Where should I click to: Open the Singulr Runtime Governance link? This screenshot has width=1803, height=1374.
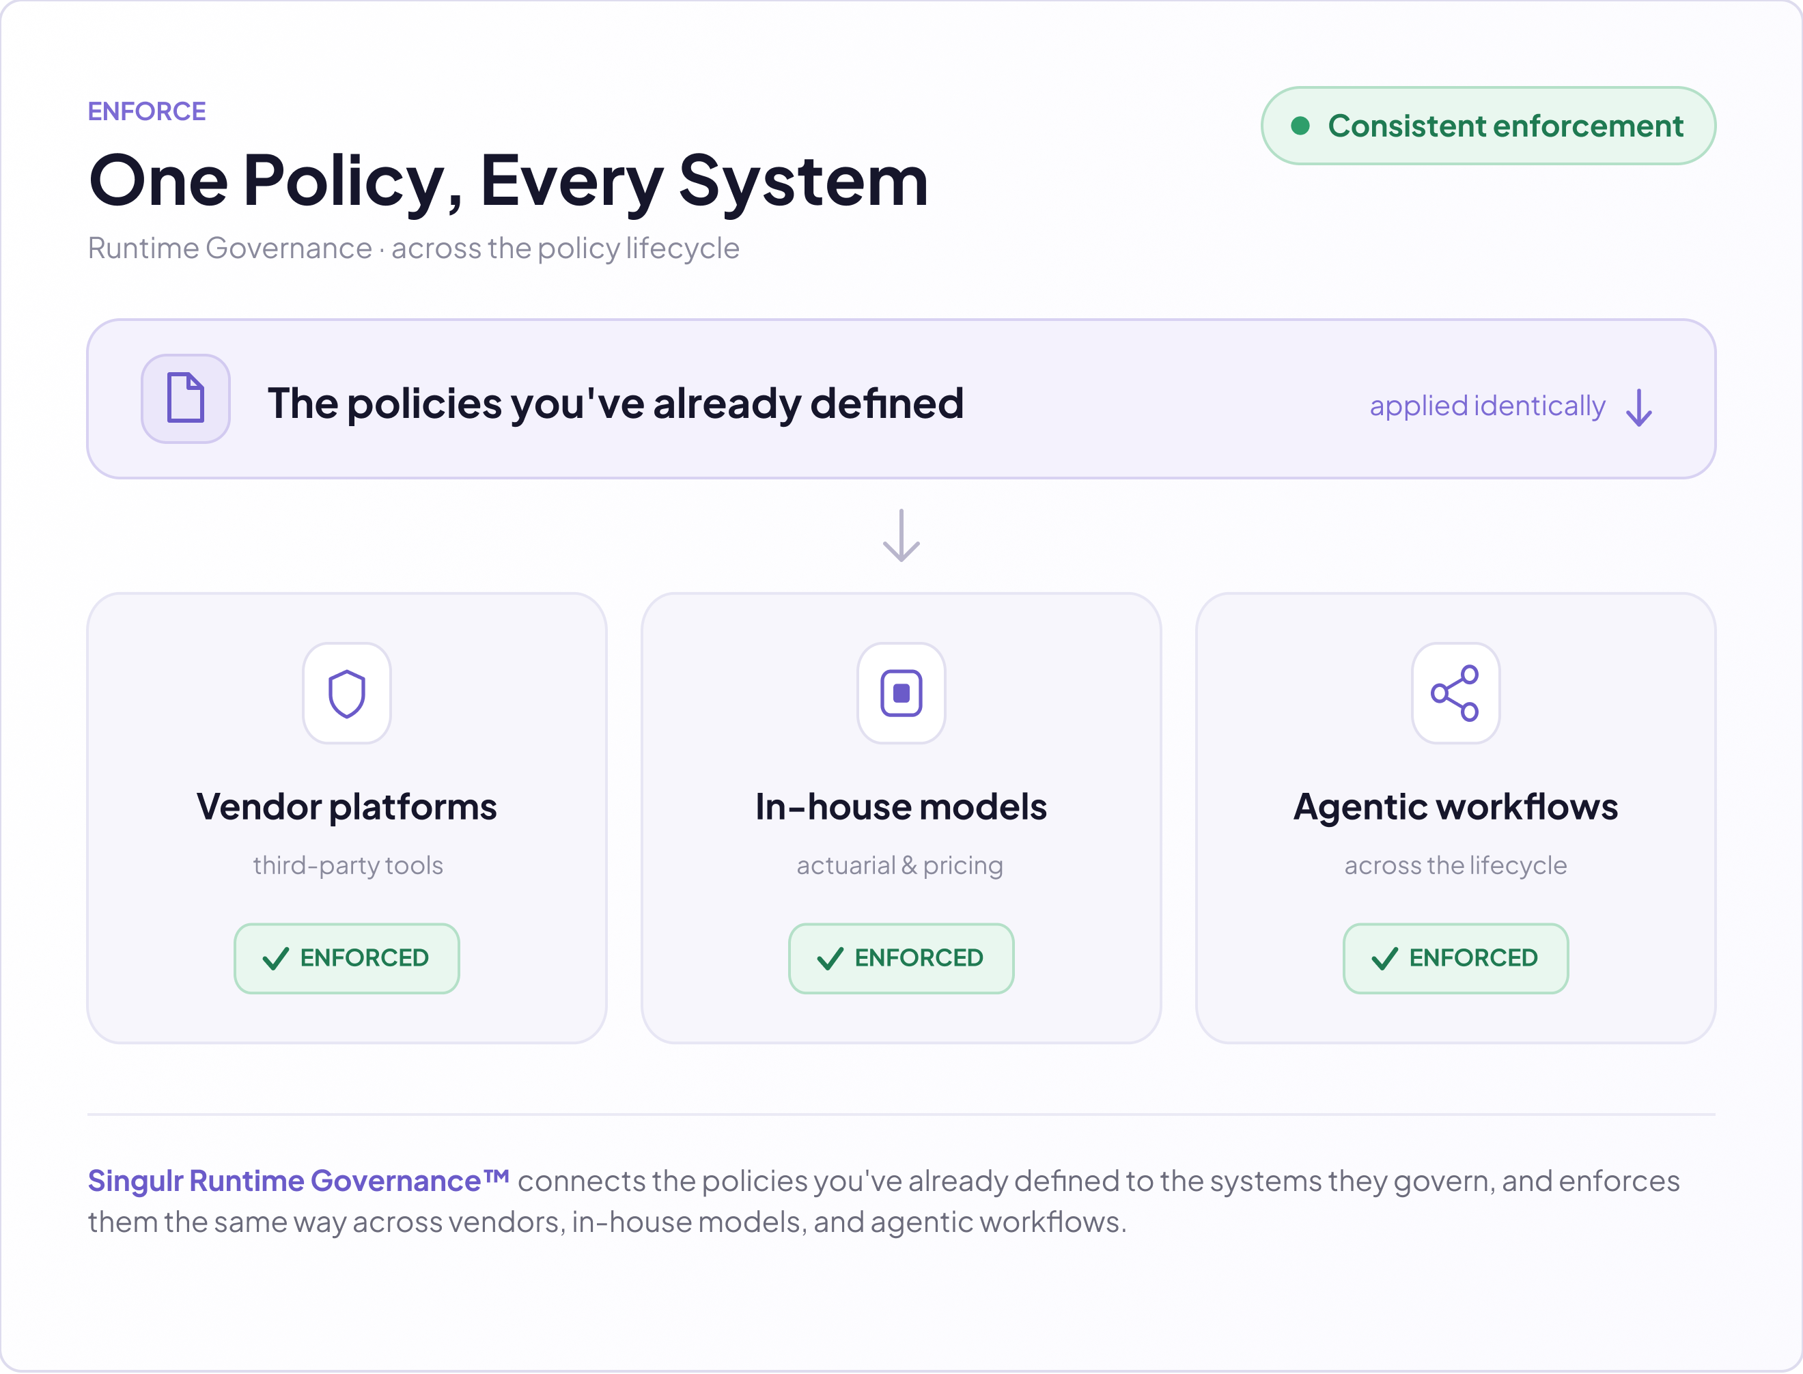point(298,1181)
